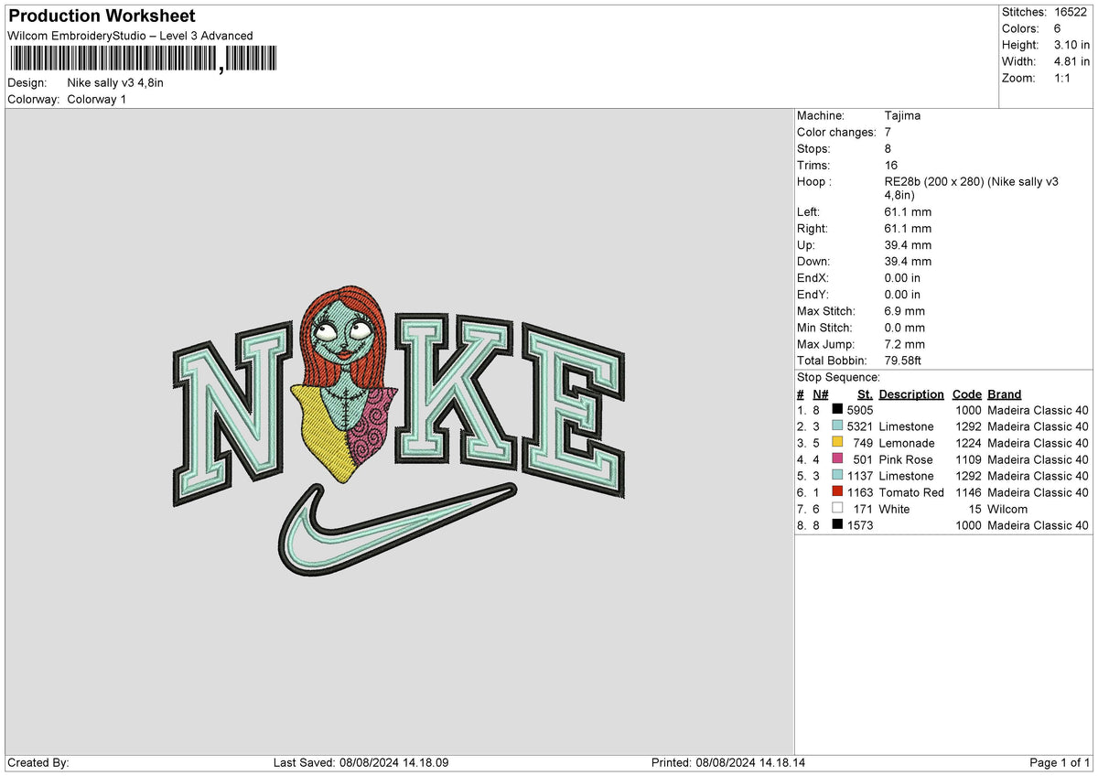Screen dimensions: 1098x776
Task: Click the Brand column header
Action: coord(1003,393)
